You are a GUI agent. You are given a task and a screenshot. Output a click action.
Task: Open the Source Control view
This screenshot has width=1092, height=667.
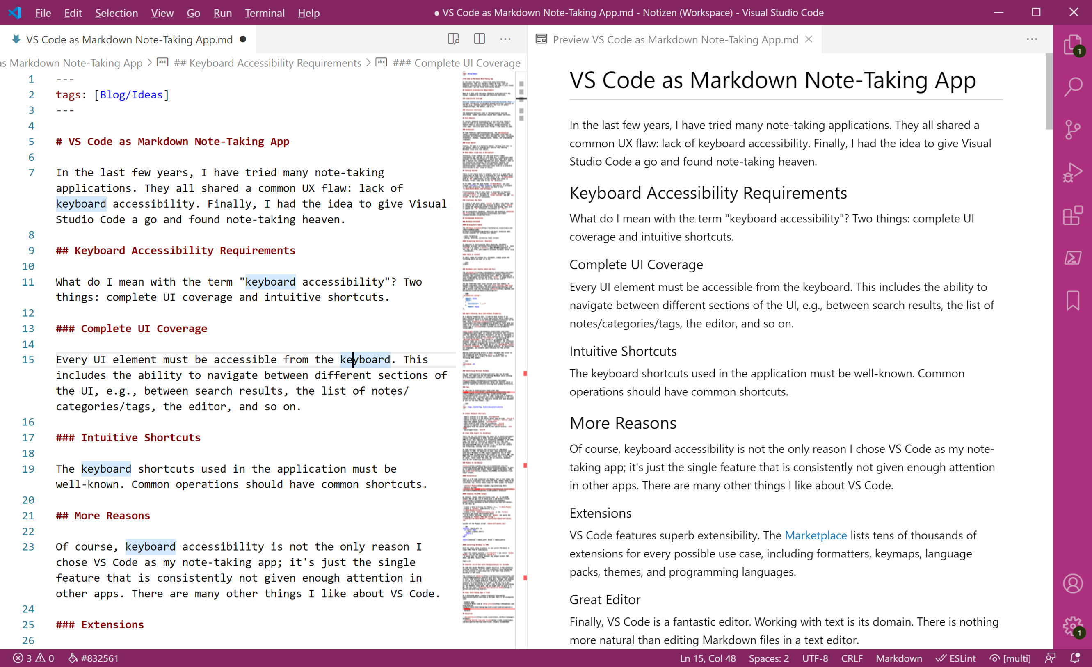[x=1073, y=129]
